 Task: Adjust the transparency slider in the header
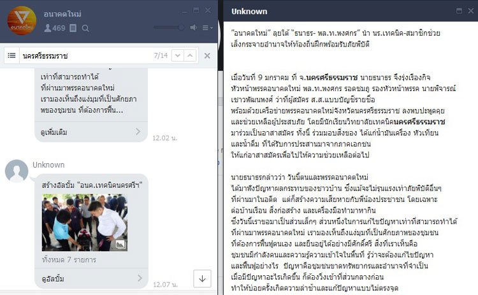pos(169,28)
